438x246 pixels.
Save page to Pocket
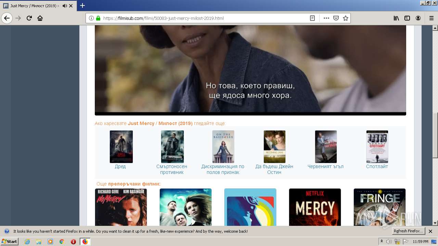pyautogui.click(x=336, y=18)
